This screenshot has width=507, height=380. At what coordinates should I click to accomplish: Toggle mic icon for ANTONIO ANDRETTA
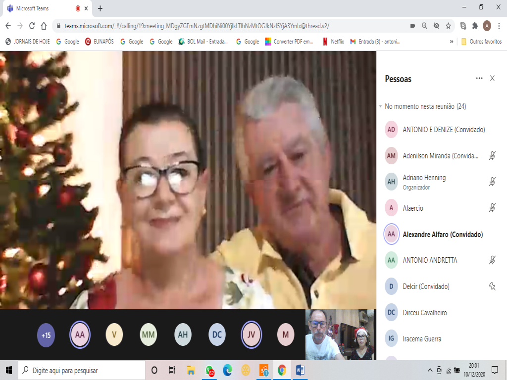click(492, 260)
